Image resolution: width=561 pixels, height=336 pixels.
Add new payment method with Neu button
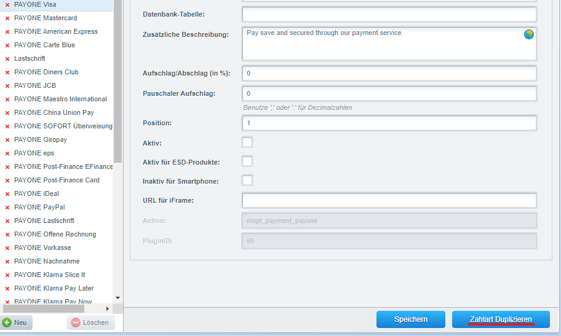coord(16,322)
